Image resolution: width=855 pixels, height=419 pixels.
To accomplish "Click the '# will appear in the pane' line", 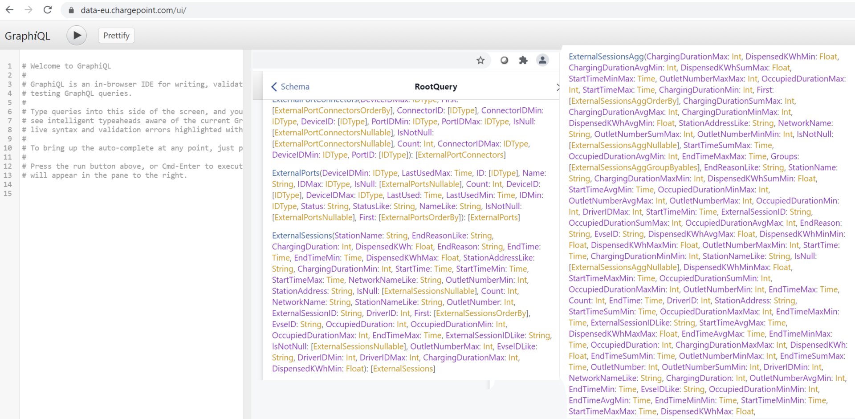I will [x=105, y=175].
